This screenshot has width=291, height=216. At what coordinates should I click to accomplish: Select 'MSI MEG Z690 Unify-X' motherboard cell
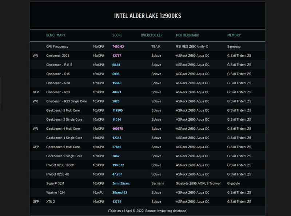[192, 47]
